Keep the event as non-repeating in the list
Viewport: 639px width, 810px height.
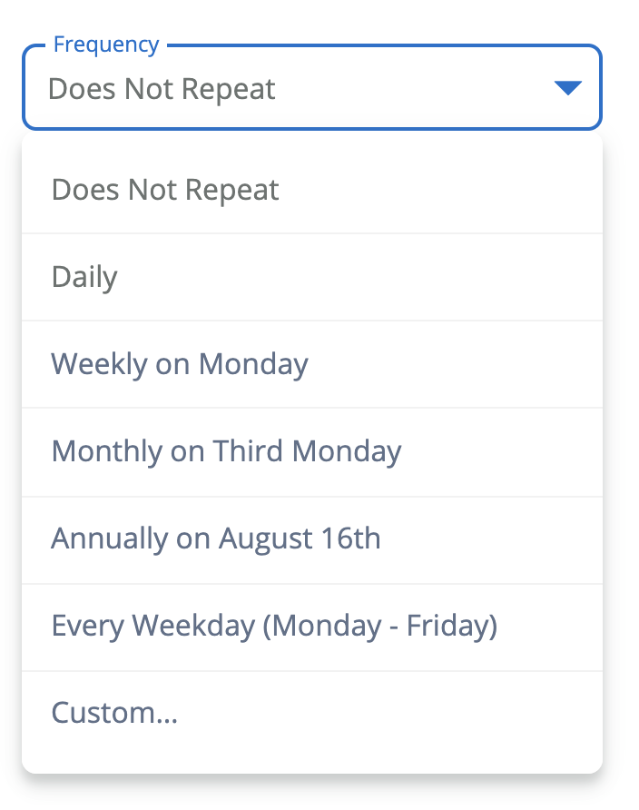(165, 190)
